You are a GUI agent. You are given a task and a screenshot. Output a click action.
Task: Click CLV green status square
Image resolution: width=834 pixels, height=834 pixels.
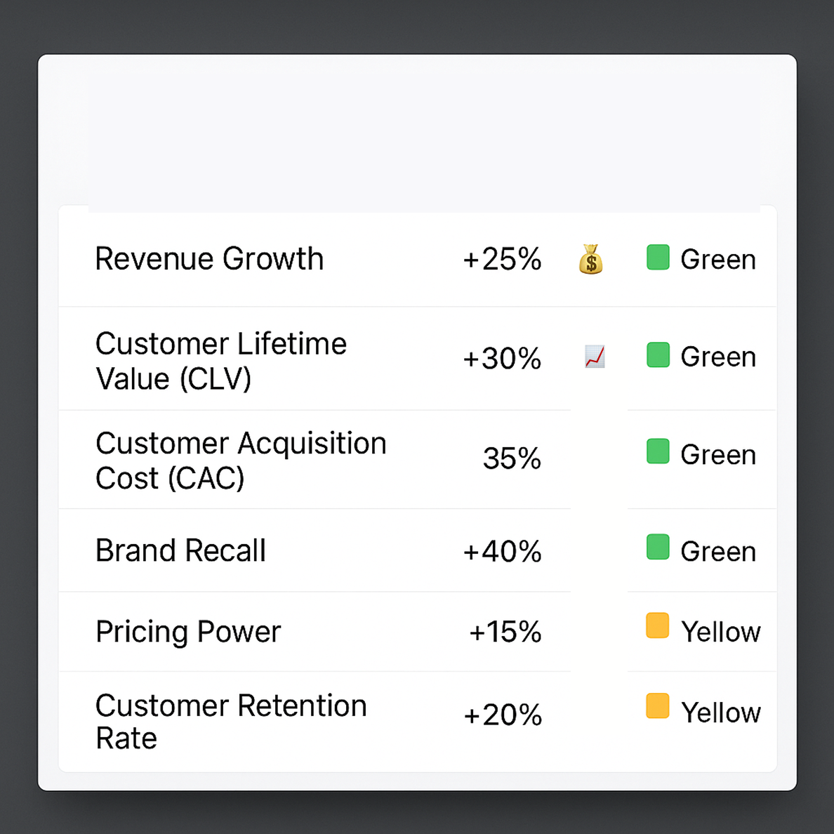pyautogui.click(x=658, y=355)
